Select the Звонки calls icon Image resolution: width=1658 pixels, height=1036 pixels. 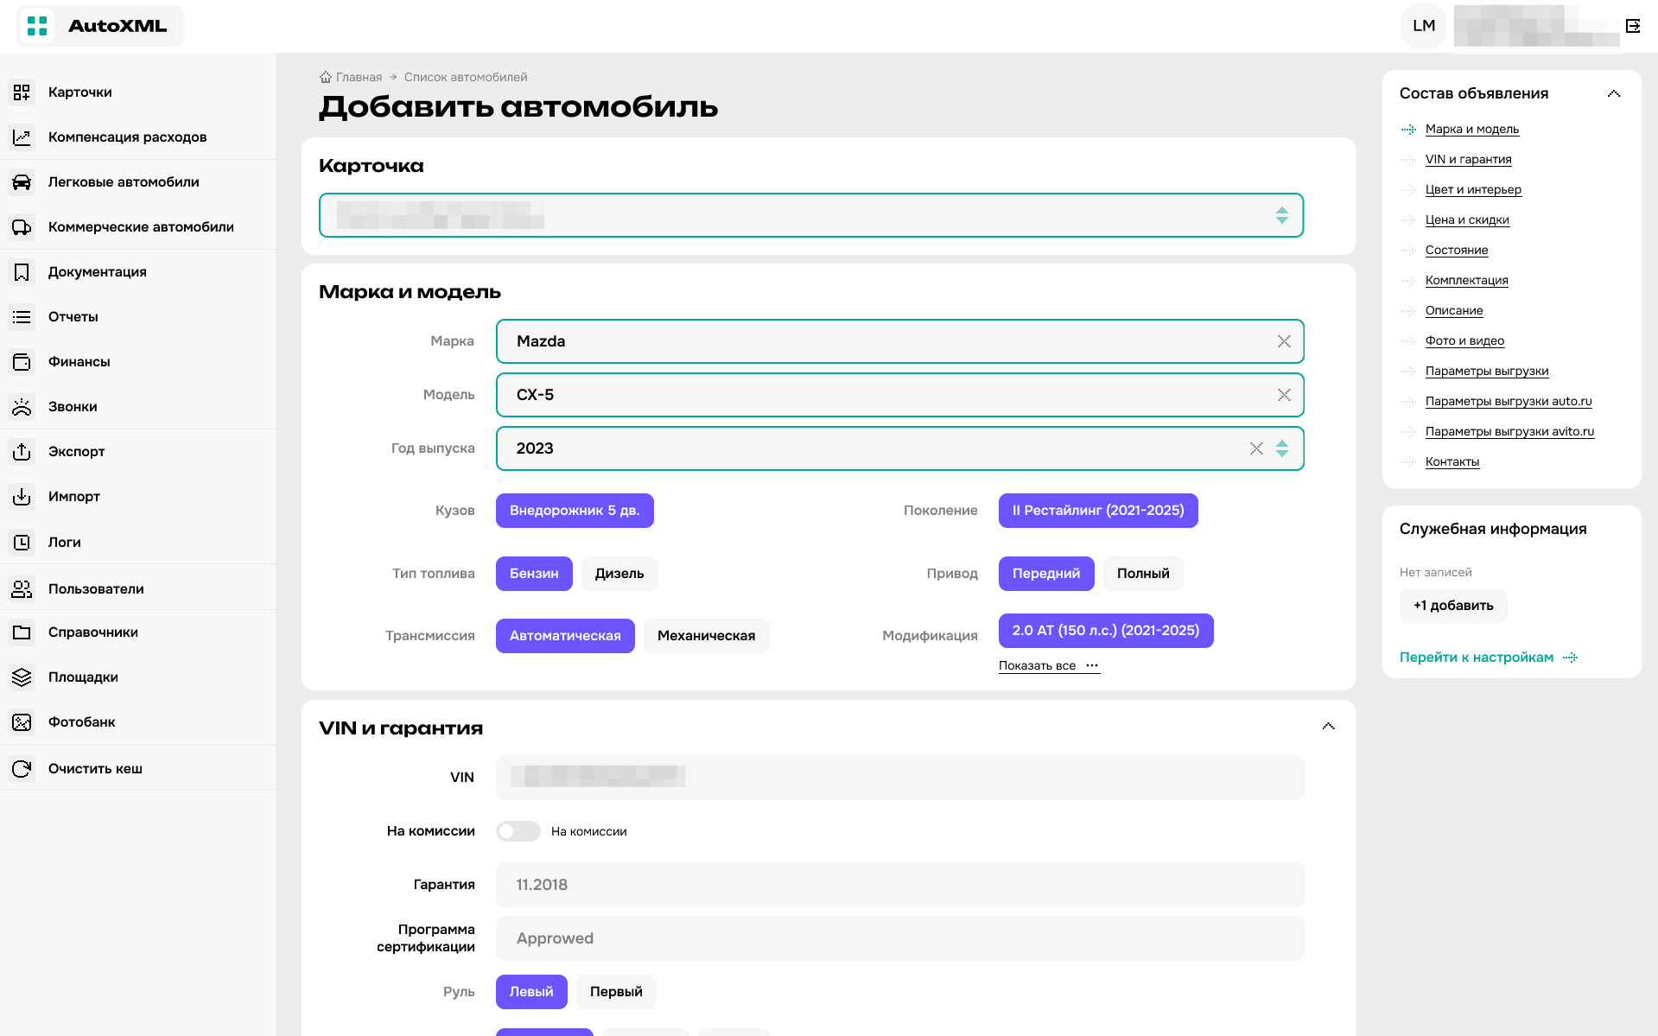[22, 406]
